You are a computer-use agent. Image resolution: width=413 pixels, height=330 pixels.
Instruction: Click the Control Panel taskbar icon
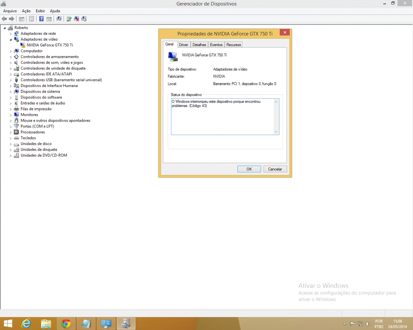click(106, 323)
